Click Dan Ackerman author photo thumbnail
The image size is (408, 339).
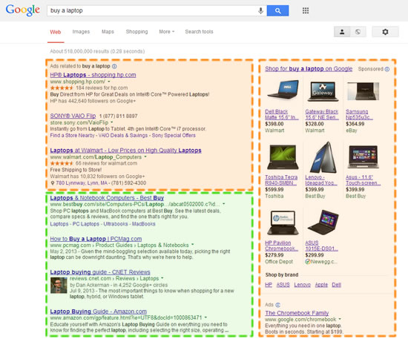59,286
